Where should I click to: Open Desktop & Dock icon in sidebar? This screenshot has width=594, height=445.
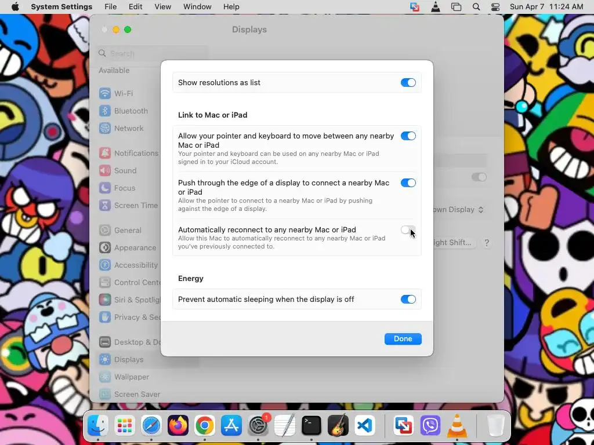(x=105, y=342)
